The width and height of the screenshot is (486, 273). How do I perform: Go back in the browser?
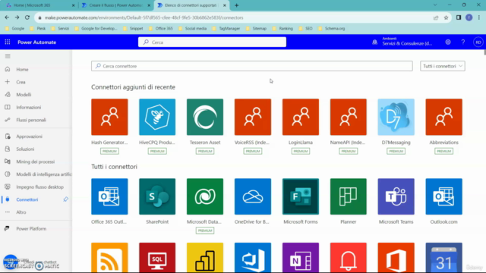(7, 17)
